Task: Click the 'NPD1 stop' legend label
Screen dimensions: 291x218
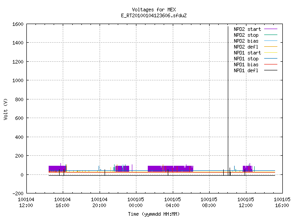Action: pyautogui.click(x=246, y=59)
